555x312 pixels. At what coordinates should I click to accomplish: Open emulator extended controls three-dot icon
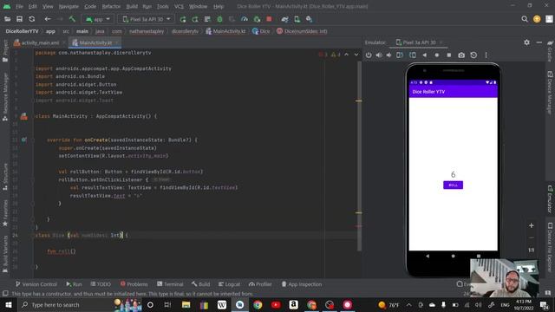[x=486, y=55]
